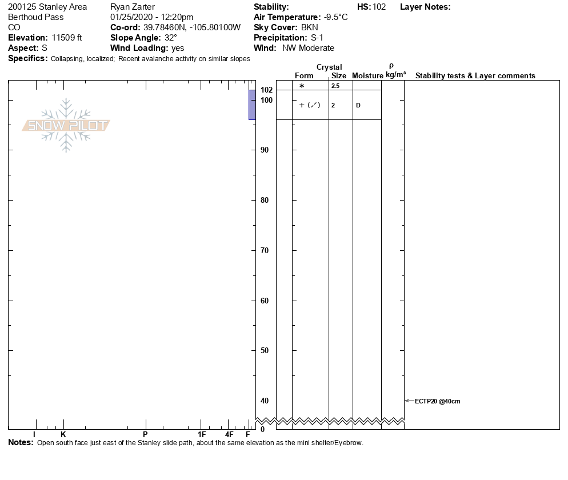This screenshot has height=480, width=568.
Task: Click Stability tests & Layer comments header
Action: coord(475,75)
